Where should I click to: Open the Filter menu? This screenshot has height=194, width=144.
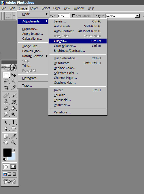click(57, 8)
